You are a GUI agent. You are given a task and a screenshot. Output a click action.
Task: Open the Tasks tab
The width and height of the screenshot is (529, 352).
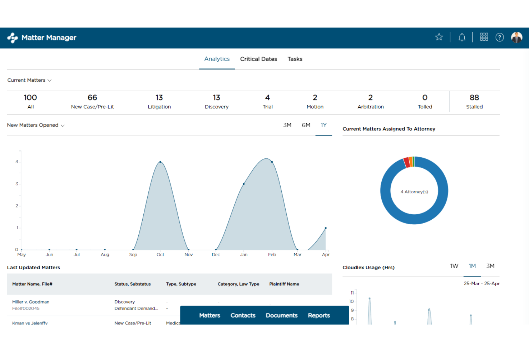coord(295,59)
